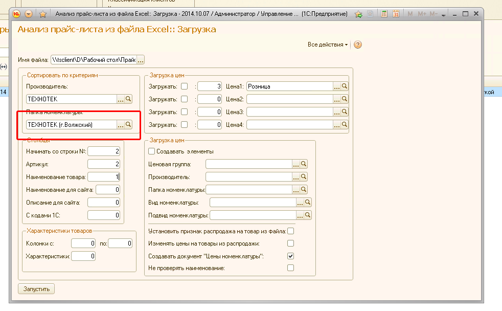Screen dimensions: 502x311
Task: Toggle the Не проверять наименование checkbox
Action: click(291, 268)
